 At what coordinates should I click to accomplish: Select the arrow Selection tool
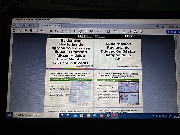[75, 31]
